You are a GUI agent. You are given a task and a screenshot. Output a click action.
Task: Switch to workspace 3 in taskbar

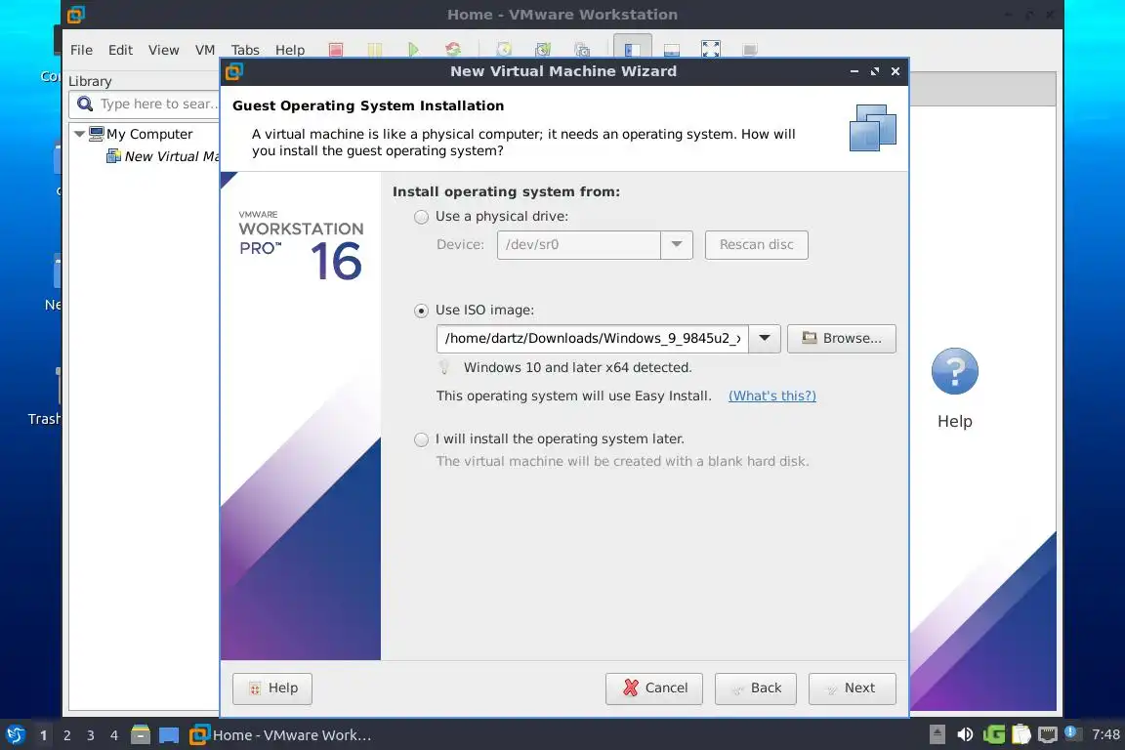click(91, 735)
